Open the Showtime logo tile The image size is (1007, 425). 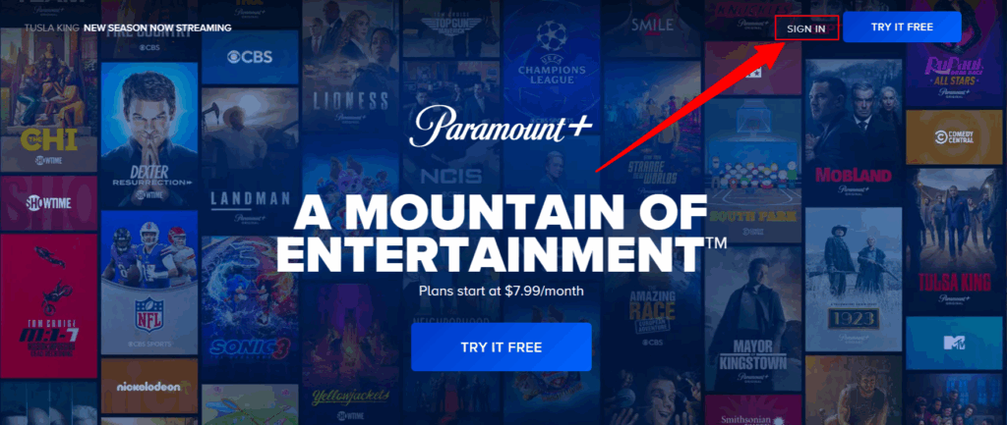pos(49,204)
